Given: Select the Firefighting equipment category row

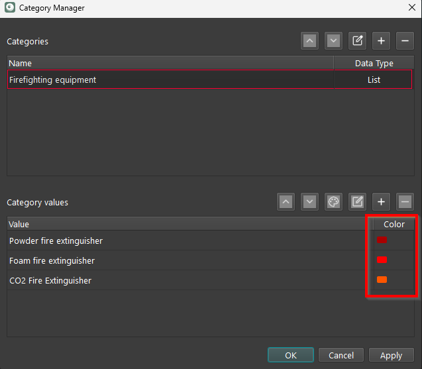Looking at the screenshot, I should pyautogui.click(x=170, y=80).
